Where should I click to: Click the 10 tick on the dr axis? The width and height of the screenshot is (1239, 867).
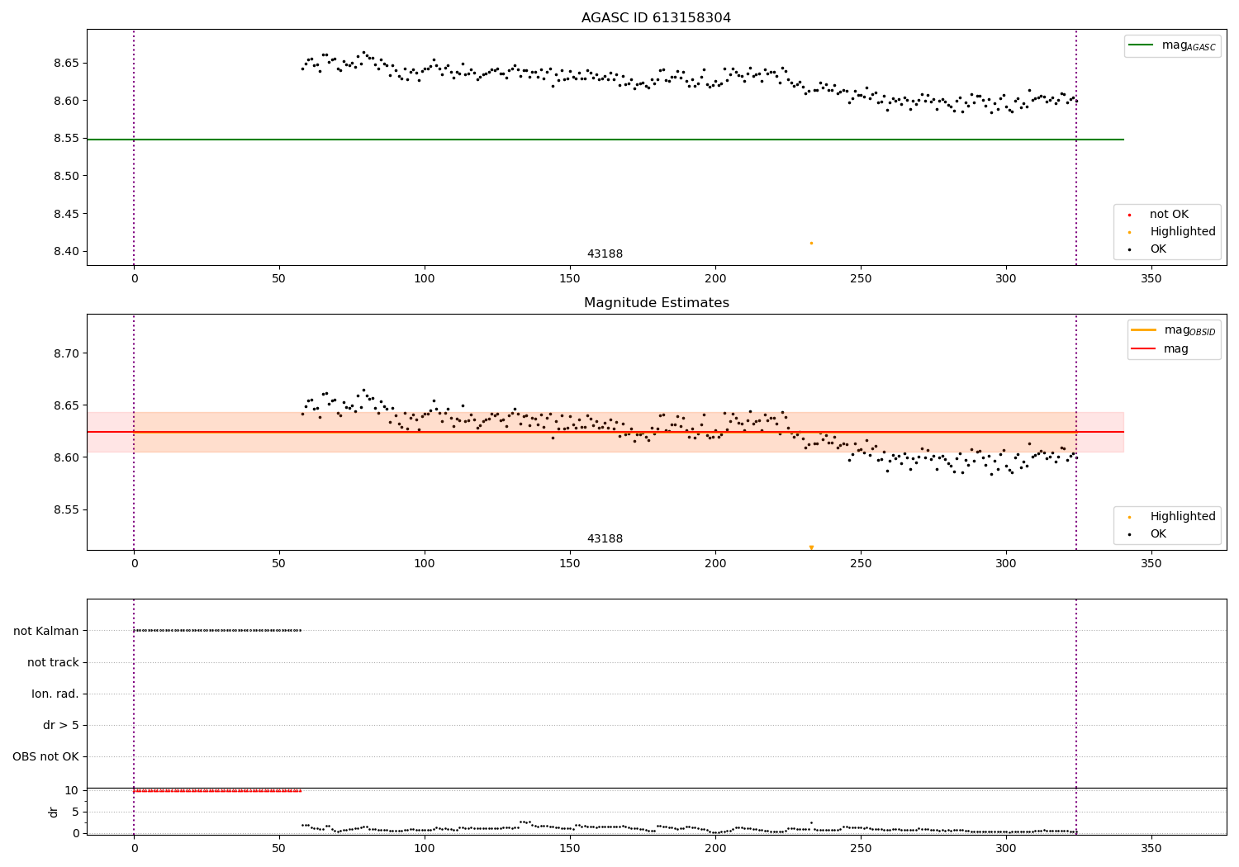point(72,790)
